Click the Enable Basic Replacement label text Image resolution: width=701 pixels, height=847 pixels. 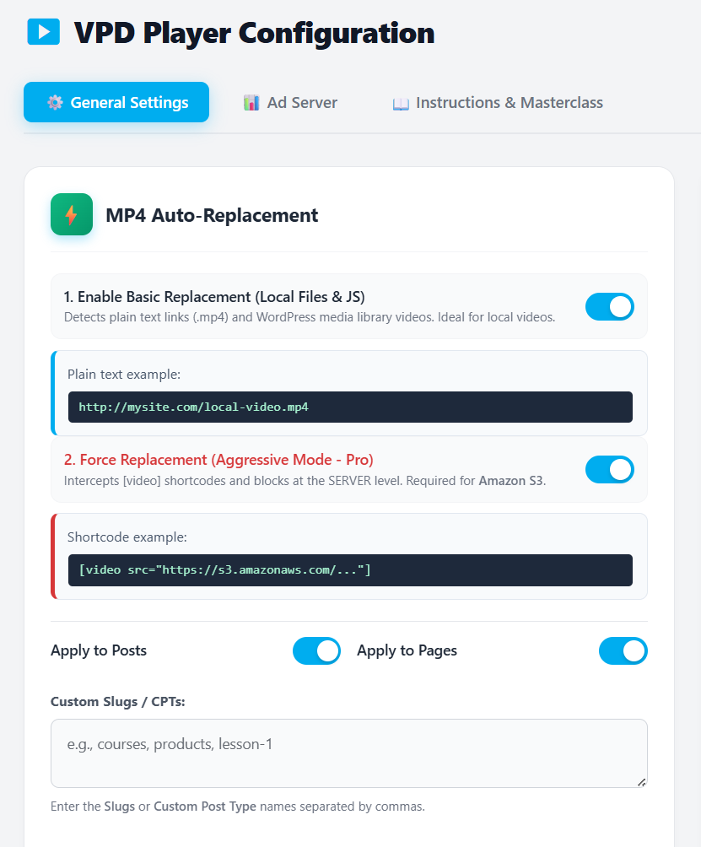(214, 297)
